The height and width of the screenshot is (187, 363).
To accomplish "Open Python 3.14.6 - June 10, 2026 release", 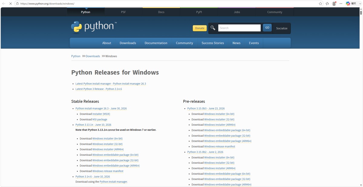I will point(93,177).
